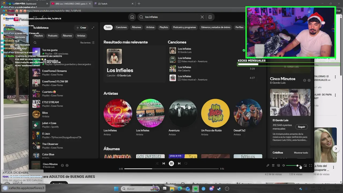Go to Spotify home via house icon
Image resolution: width=343 pixels, height=193 pixels.
(x=132, y=17)
